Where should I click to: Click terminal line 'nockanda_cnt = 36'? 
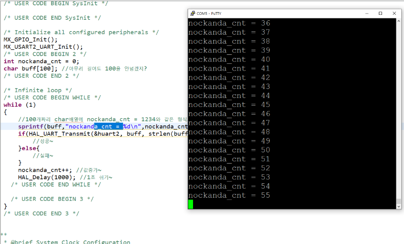pos(229,23)
